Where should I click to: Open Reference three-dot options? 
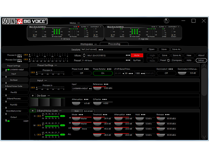[106, 84]
